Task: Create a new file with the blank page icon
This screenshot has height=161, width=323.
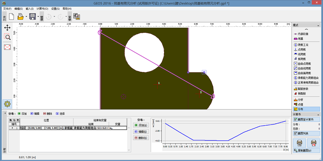Action: [11, 16]
